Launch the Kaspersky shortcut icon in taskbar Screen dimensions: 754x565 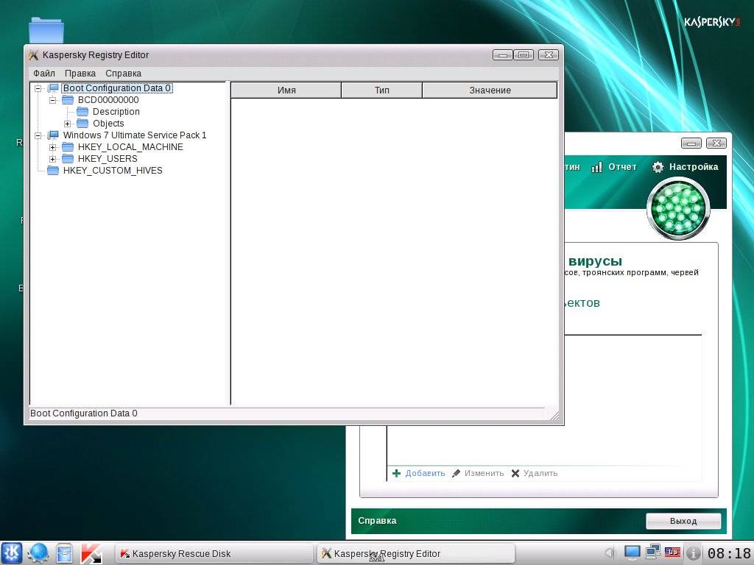[x=91, y=553]
